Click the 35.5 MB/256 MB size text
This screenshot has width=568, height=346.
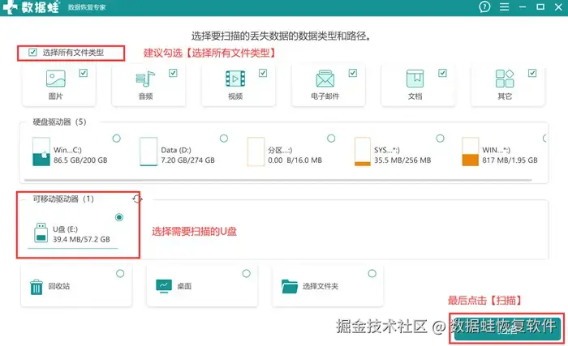(x=402, y=160)
